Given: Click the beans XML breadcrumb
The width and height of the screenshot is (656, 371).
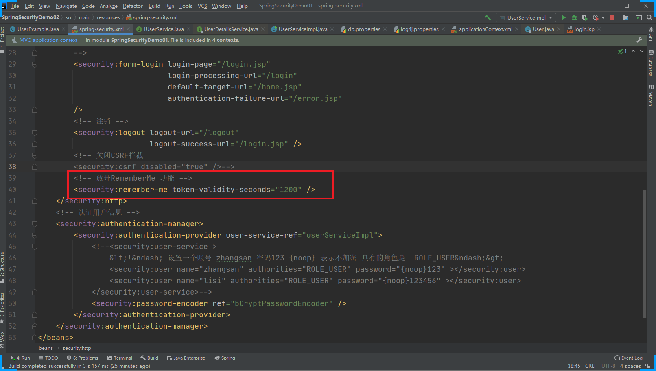Looking at the screenshot, I should coord(46,348).
